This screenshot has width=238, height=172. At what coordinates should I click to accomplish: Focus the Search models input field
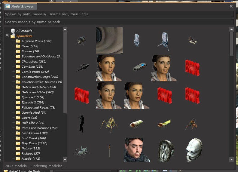pos(119,22)
